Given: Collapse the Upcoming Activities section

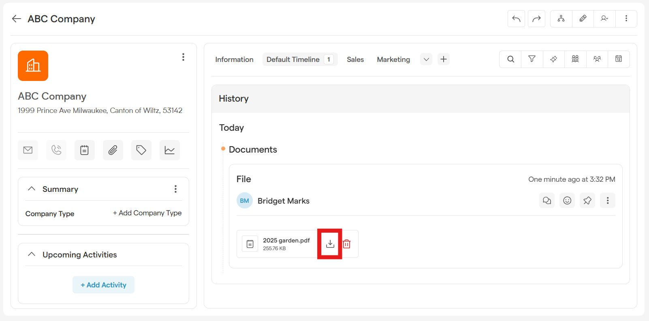Looking at the screenshot, I should pos(32,255).
